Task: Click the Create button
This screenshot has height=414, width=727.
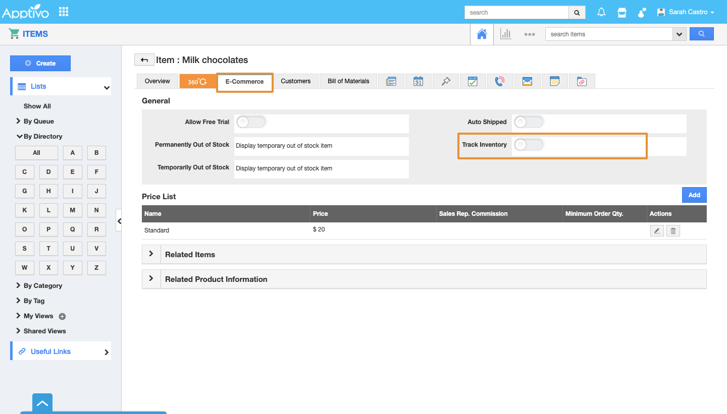Action: point(40,64)
